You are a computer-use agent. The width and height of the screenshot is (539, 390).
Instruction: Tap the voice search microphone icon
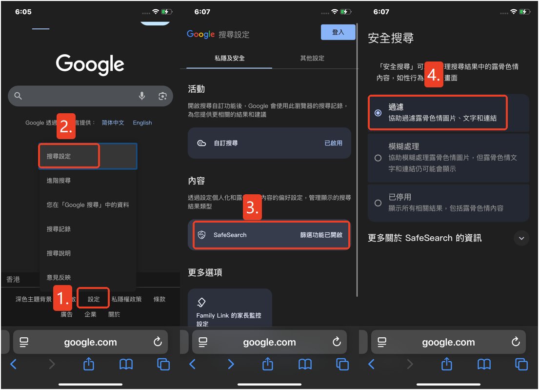tap(142, 96)
